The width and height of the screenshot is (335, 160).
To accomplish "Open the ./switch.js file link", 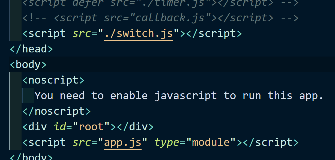I will pos(138,33).
